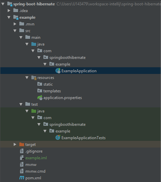Select the templates folder label

point(52,91)
